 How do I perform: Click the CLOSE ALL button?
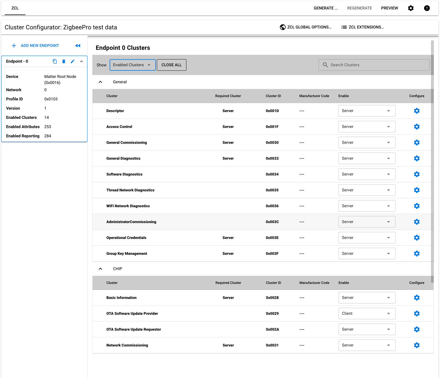[171, 65]
